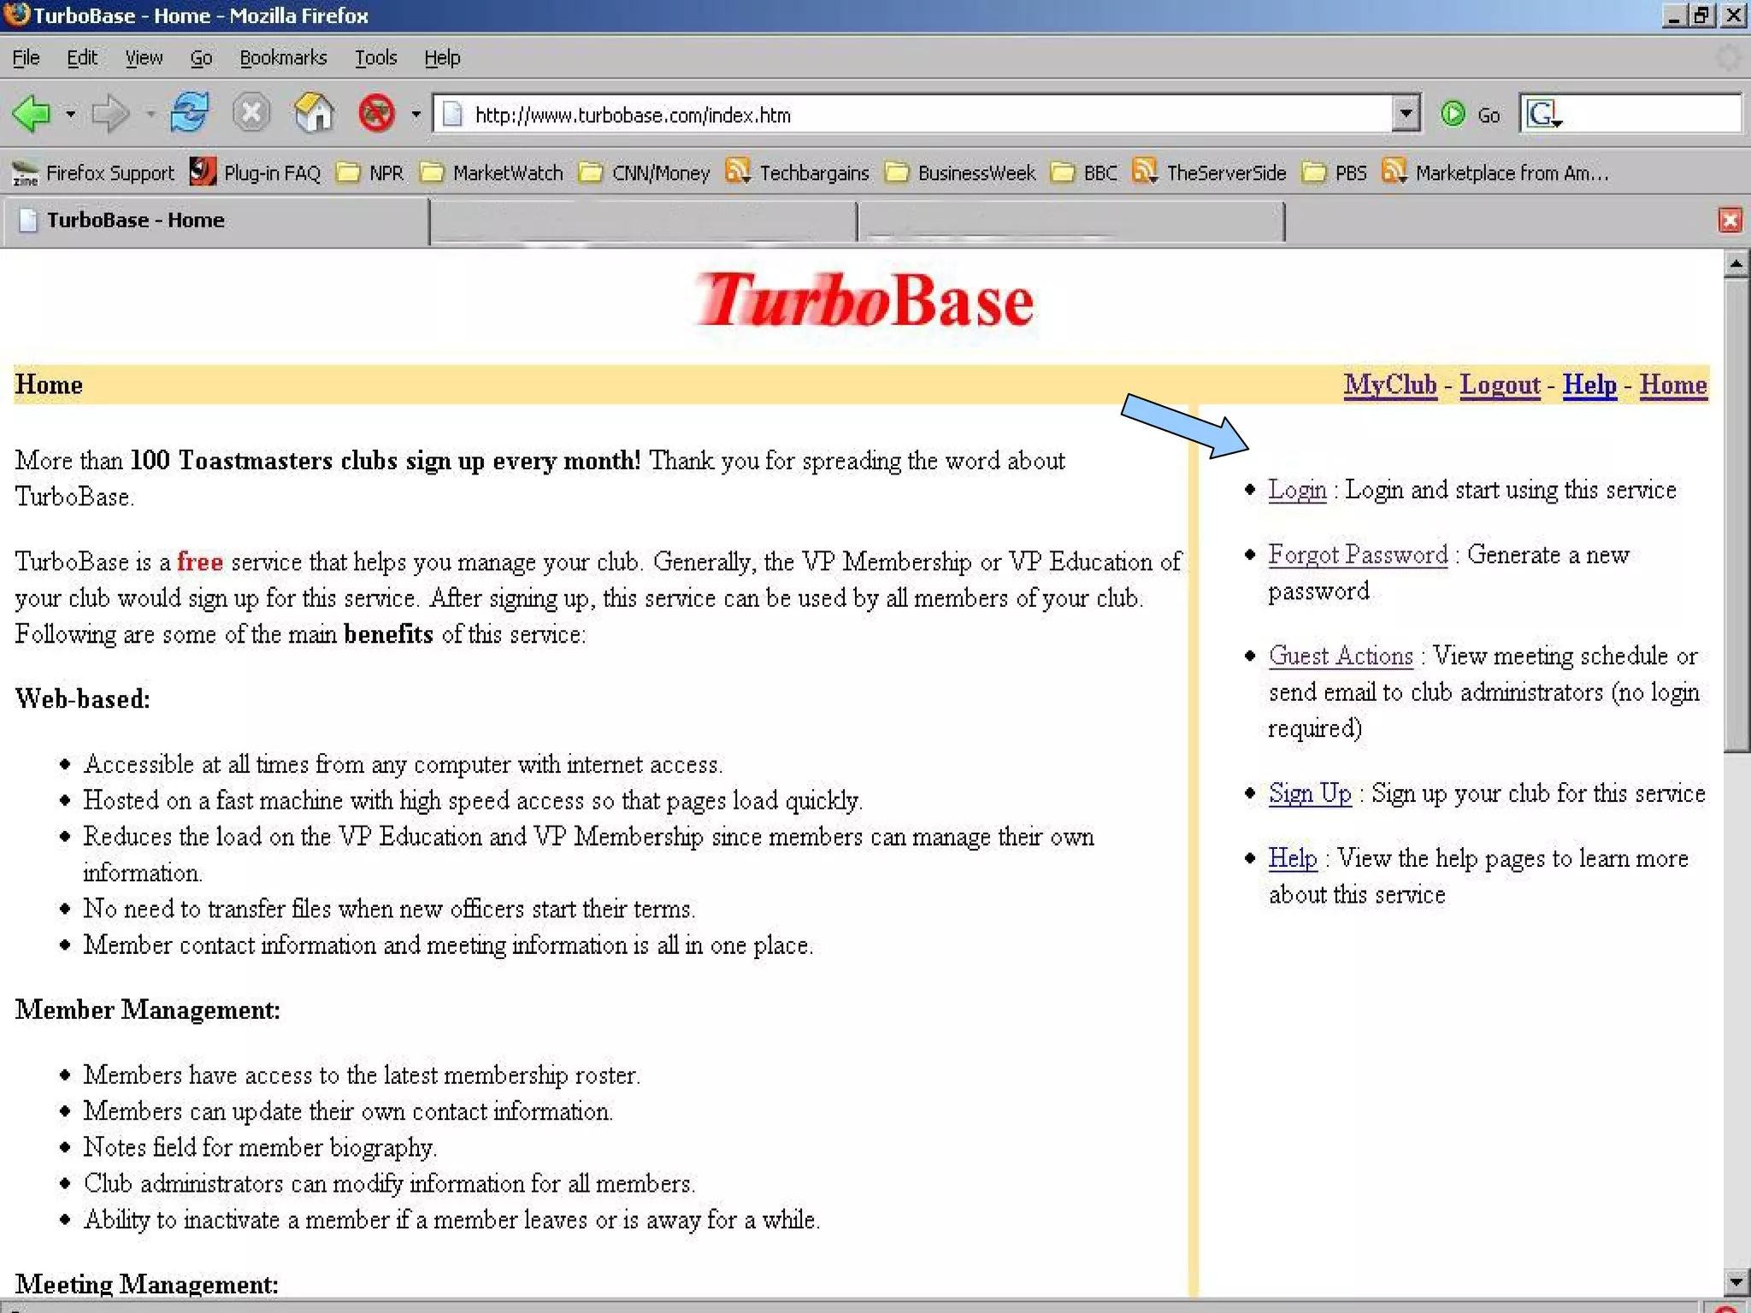Click the Reload page icon
The image size is (1751, 1313).
[189, 114]
